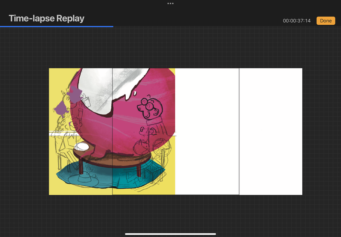Open the three-dot multitasking menu
This screenshot has height=237, width=341.
[x=170, y=3]
